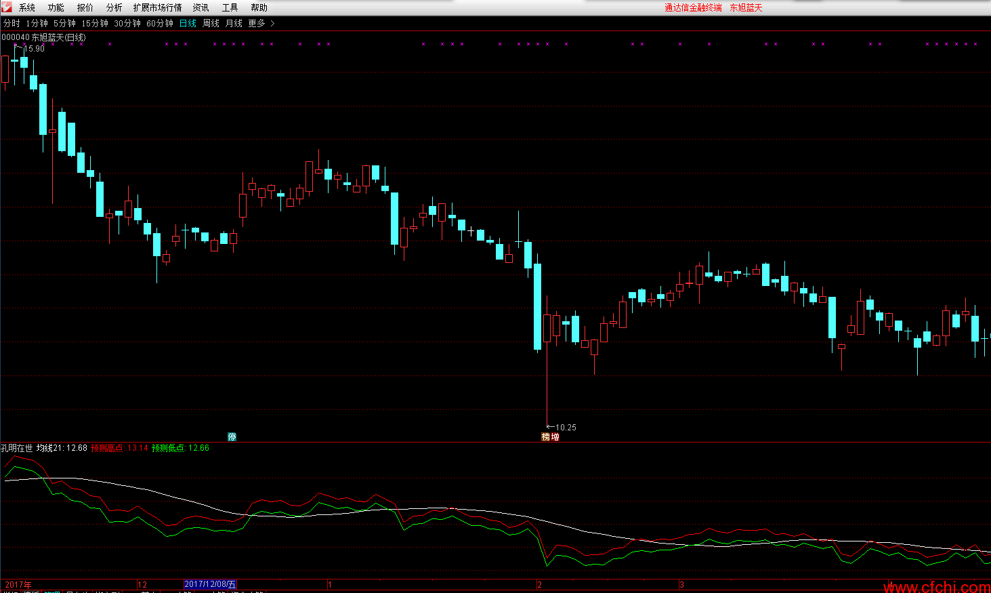Screen dimensions: 991x593
Task: Click the red application logo icon
Action: pos(6,7)
